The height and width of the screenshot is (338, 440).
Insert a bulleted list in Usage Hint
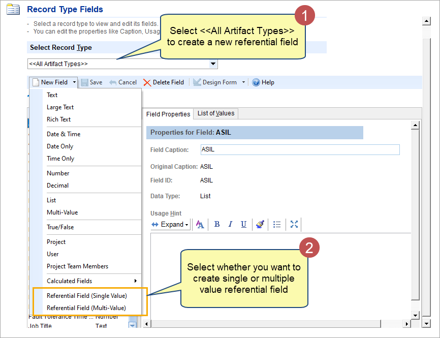click(x=277, y=224)
